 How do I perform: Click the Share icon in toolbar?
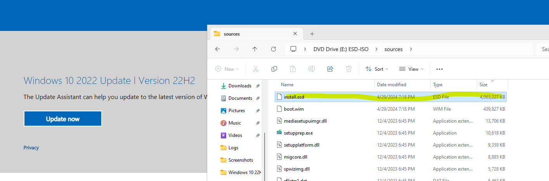coord(330,69)
